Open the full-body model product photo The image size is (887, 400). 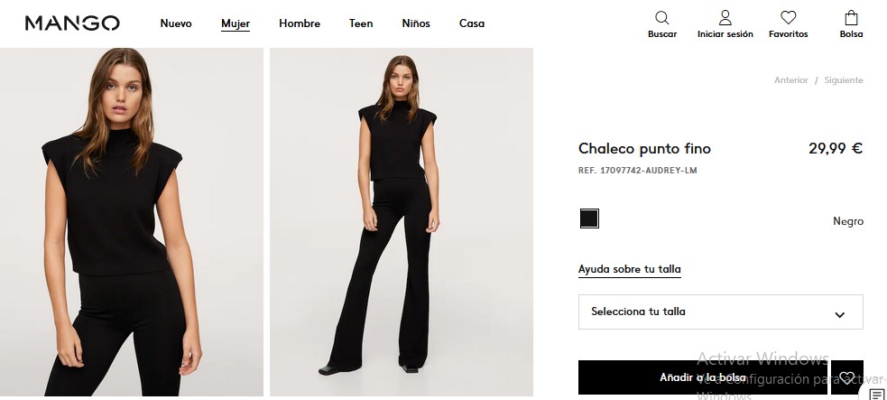click(402, 221)
